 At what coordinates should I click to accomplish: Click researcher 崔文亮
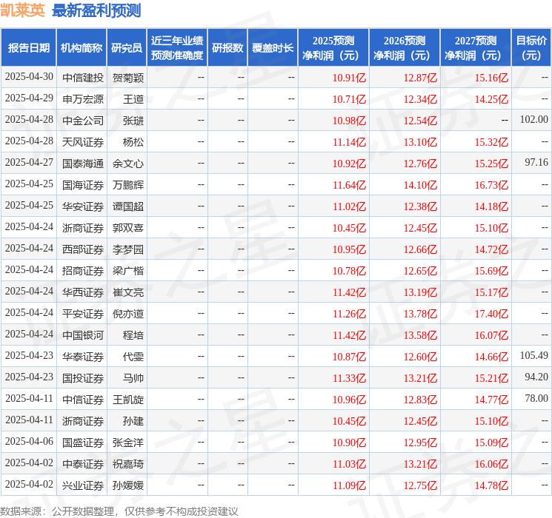coord(128,292)
